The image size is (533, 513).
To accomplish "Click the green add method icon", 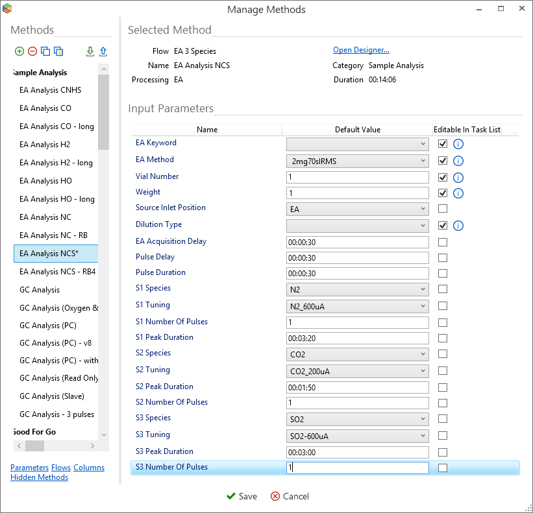I will [19, 52].
